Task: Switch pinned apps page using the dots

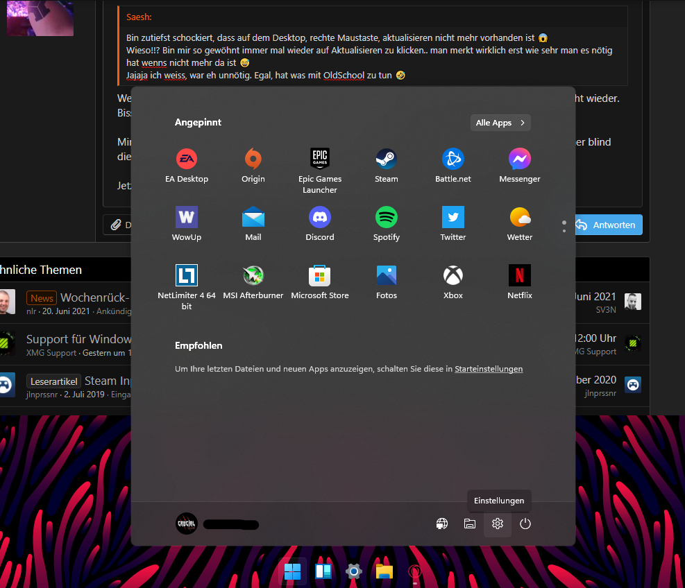Action: coord(564,226)
